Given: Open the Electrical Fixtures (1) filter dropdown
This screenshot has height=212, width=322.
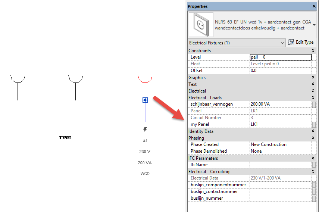Looking at the screenshot, I should pyautogui.click(x=237, y=43).
